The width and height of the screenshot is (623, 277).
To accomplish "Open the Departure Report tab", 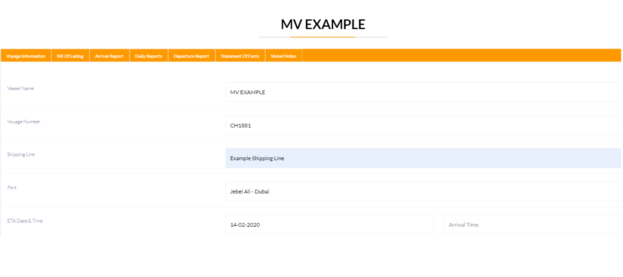I will pos(191,56).
